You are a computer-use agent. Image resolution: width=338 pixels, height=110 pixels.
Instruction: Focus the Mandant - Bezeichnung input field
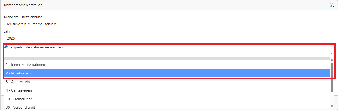(169, 24)
